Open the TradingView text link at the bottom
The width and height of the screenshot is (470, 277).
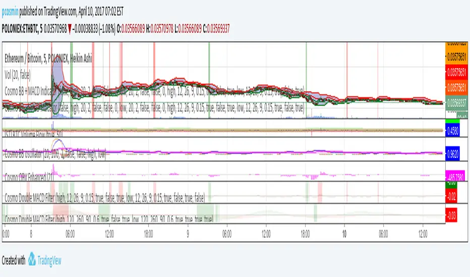tap(49, 260)
